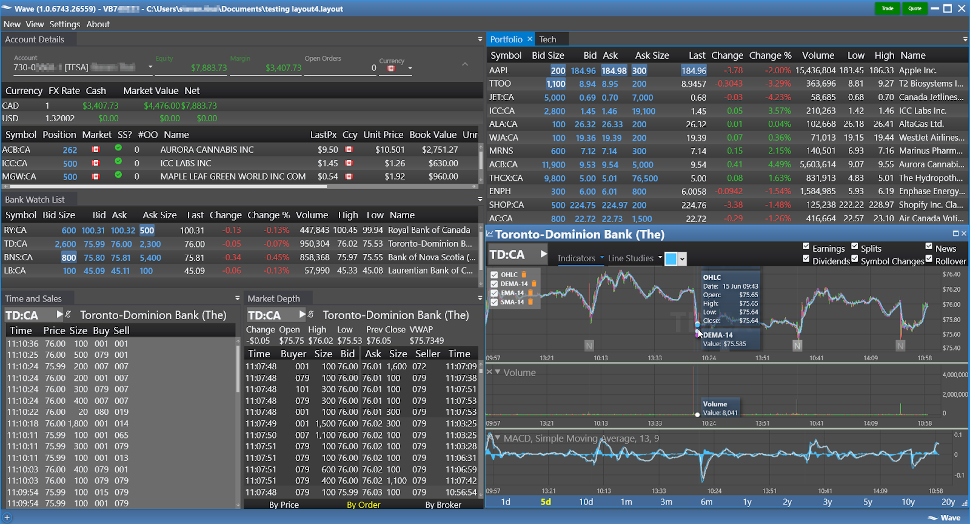Open the Settings menu
The image size is (970, 524).
64,24
